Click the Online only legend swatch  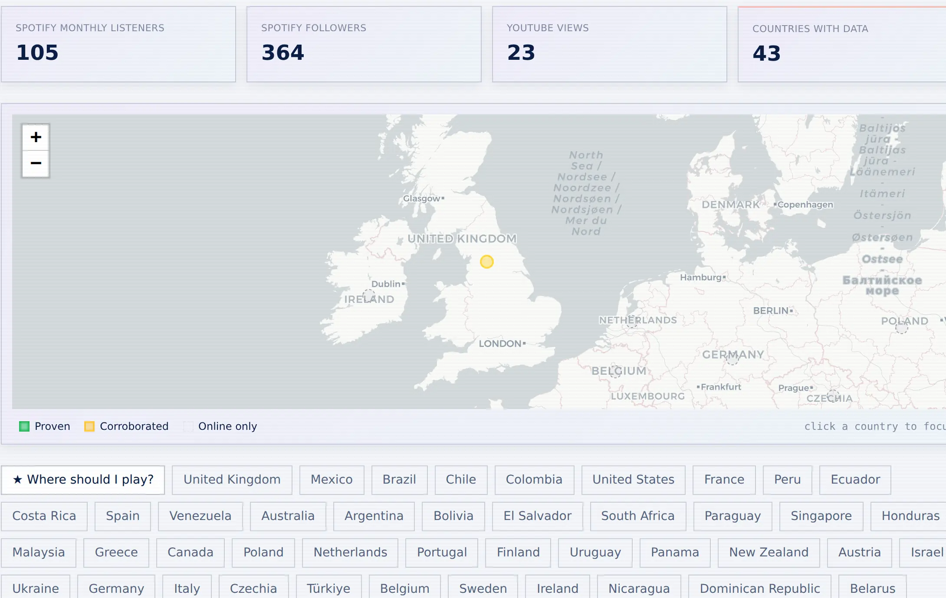click(x=188, y=426)
